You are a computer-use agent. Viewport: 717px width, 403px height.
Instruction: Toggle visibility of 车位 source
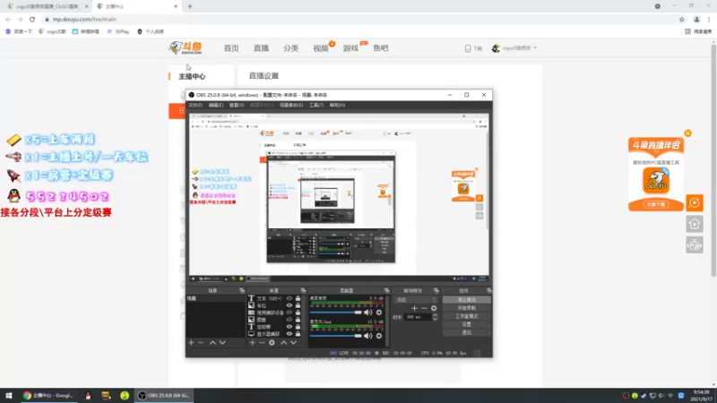(289, 305)
